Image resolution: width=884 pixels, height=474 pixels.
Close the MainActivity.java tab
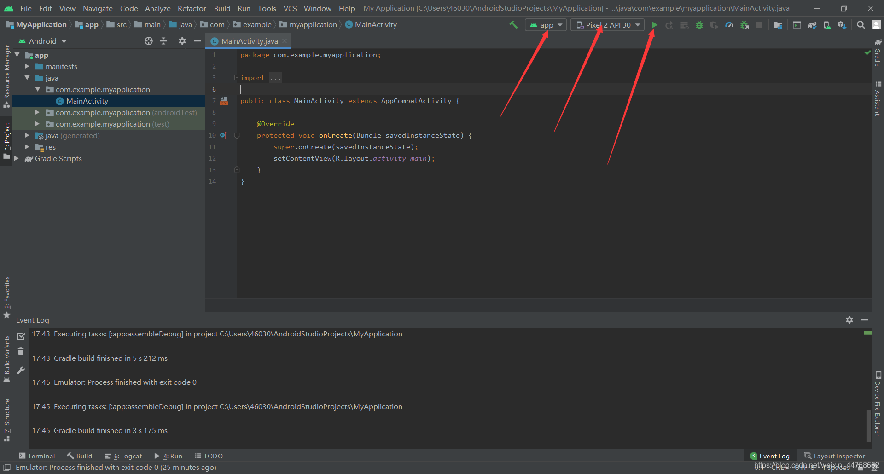point(285,41)
